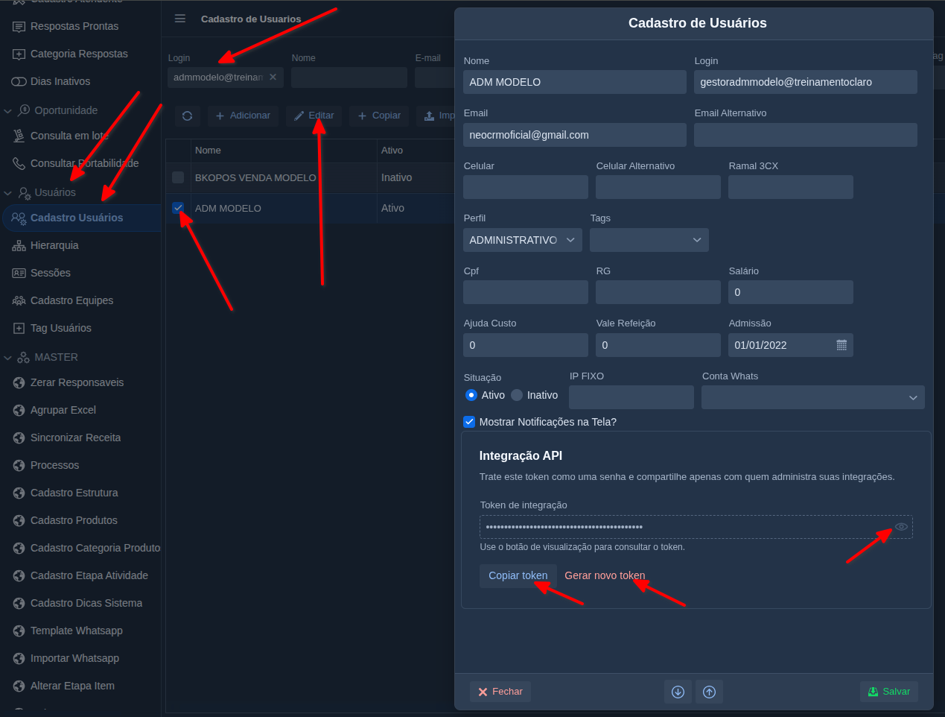The width and height of the screenshot is (945, 717).
Task: Collapse the Oportunidade sidebar group
Action: [8, 111]
